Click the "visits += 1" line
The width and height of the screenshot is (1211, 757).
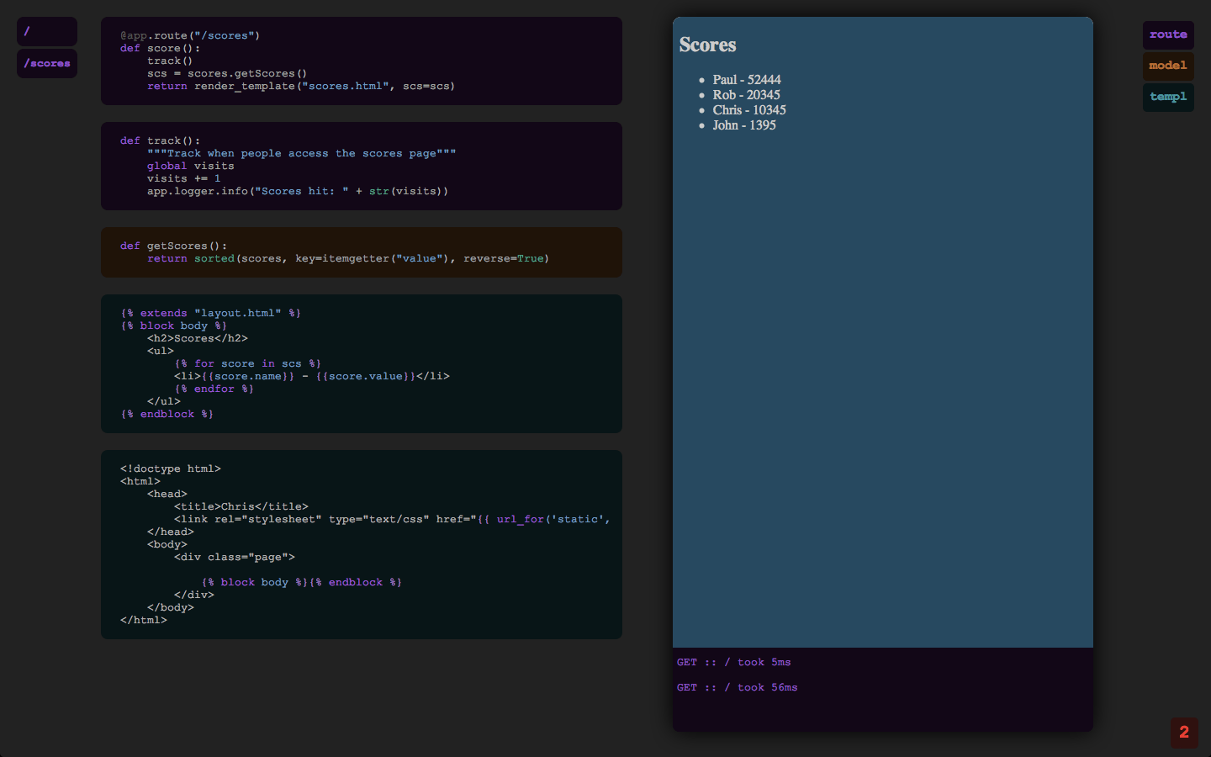tap(183, 178)
